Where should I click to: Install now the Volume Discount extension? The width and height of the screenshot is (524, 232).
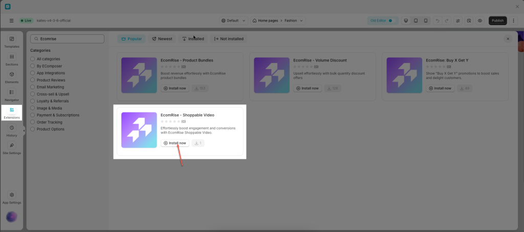pyautogui.click(x=308, y=88)
